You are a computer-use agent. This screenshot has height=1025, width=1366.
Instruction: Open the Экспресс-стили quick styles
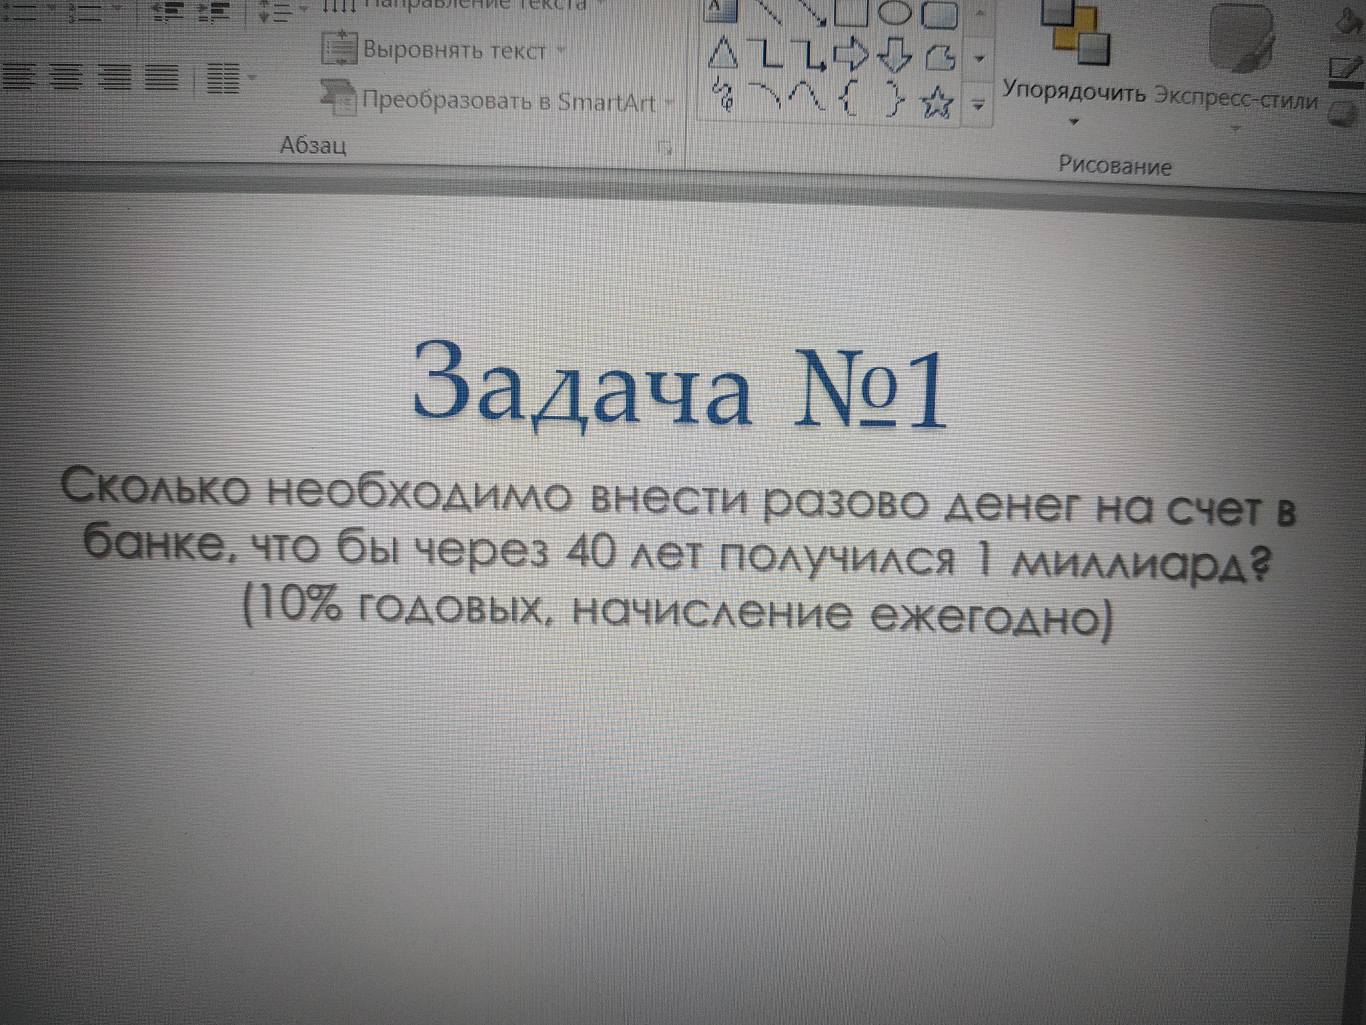click(x=1237, y=67)
